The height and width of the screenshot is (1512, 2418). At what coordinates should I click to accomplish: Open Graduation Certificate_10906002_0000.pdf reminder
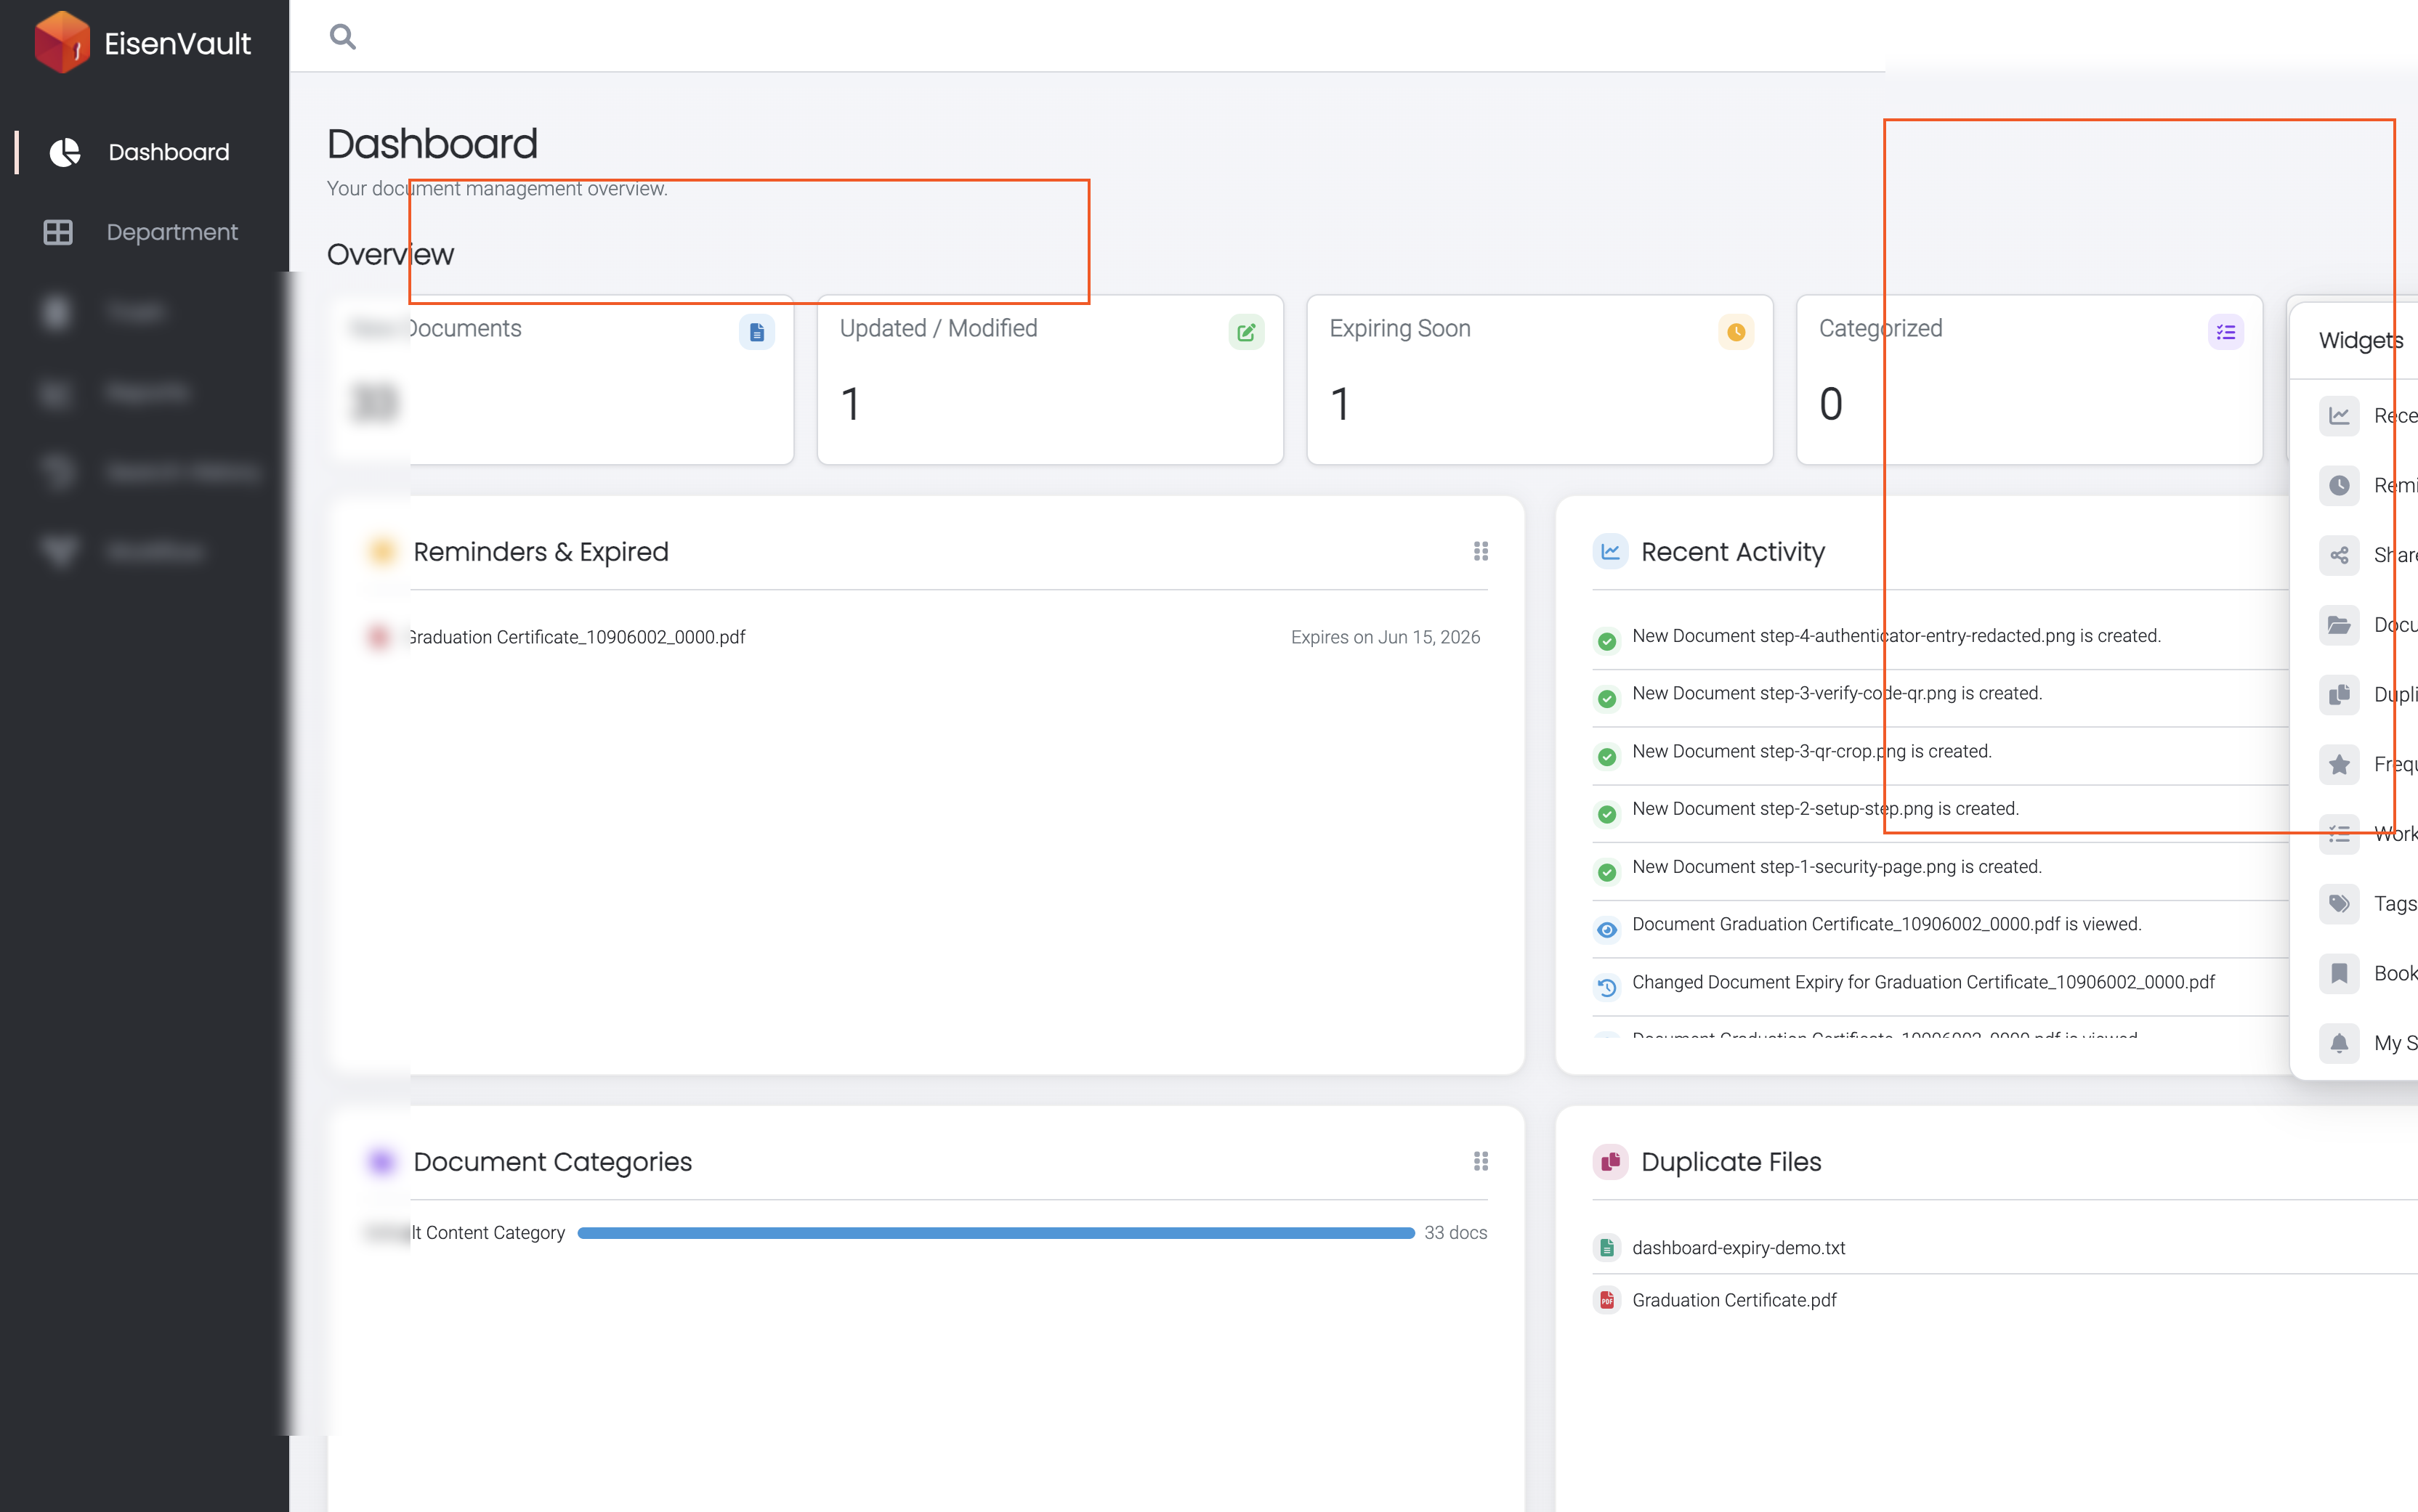tap(576, 637)
